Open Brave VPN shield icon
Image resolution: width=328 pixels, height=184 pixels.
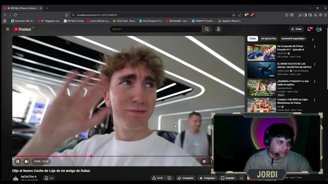click(x=320, y=15)
